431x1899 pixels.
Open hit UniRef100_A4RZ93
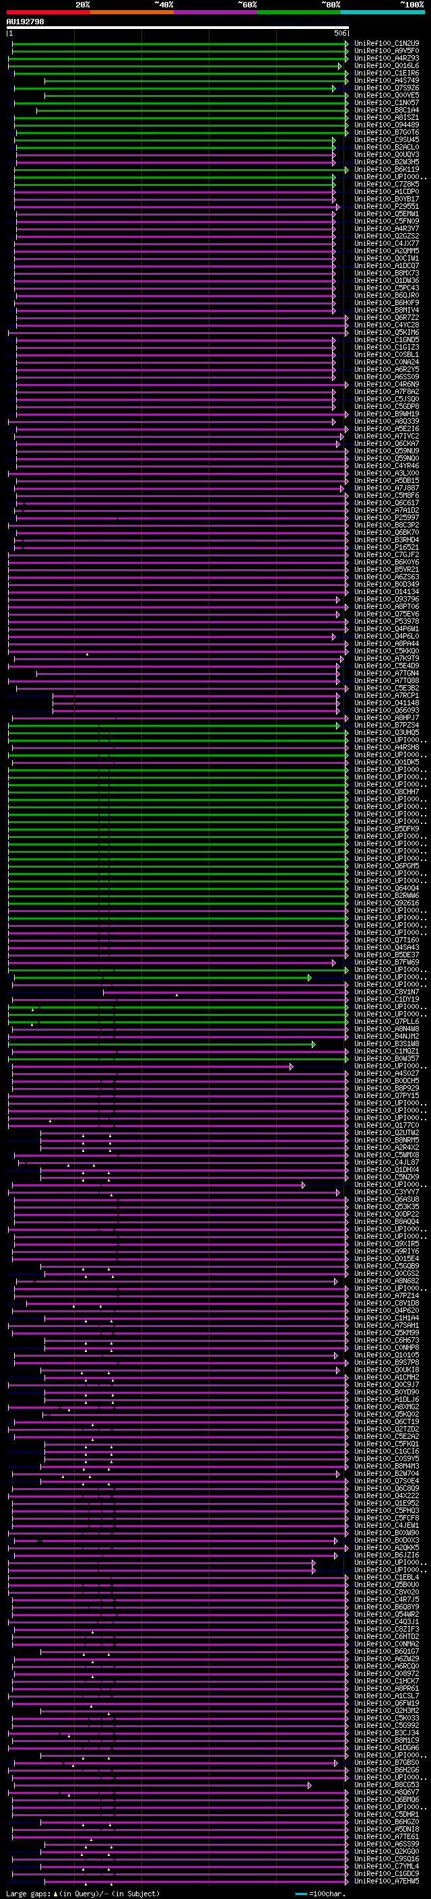(387, 58)
